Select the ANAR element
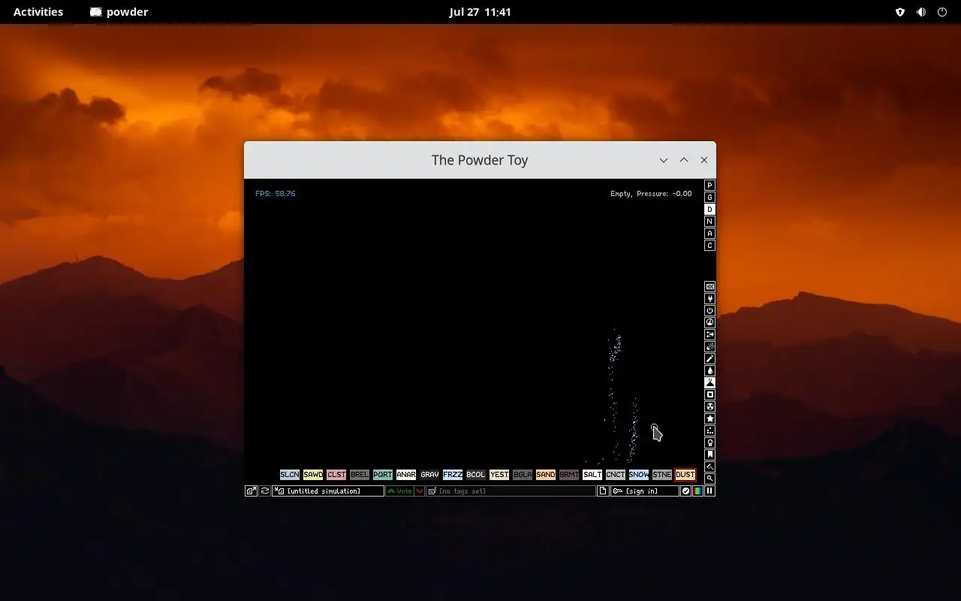 coord(406,475)
